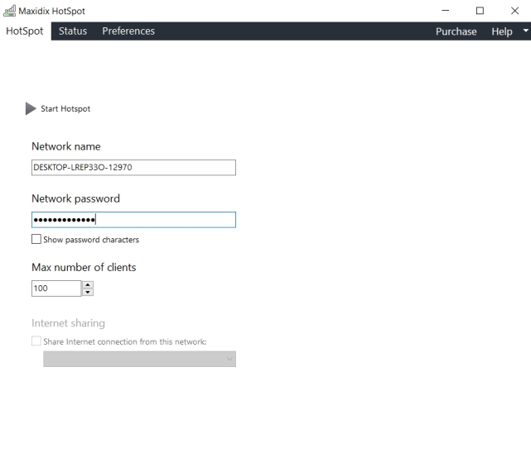This screenshot has width=531, height=453.
Task: Open the Internet sharing network dropdown
Action: [x=139, y=359]
